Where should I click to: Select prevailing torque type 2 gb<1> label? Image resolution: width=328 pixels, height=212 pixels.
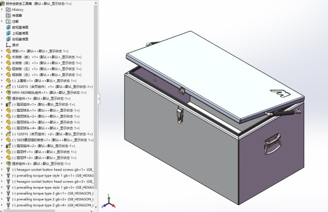53,193
